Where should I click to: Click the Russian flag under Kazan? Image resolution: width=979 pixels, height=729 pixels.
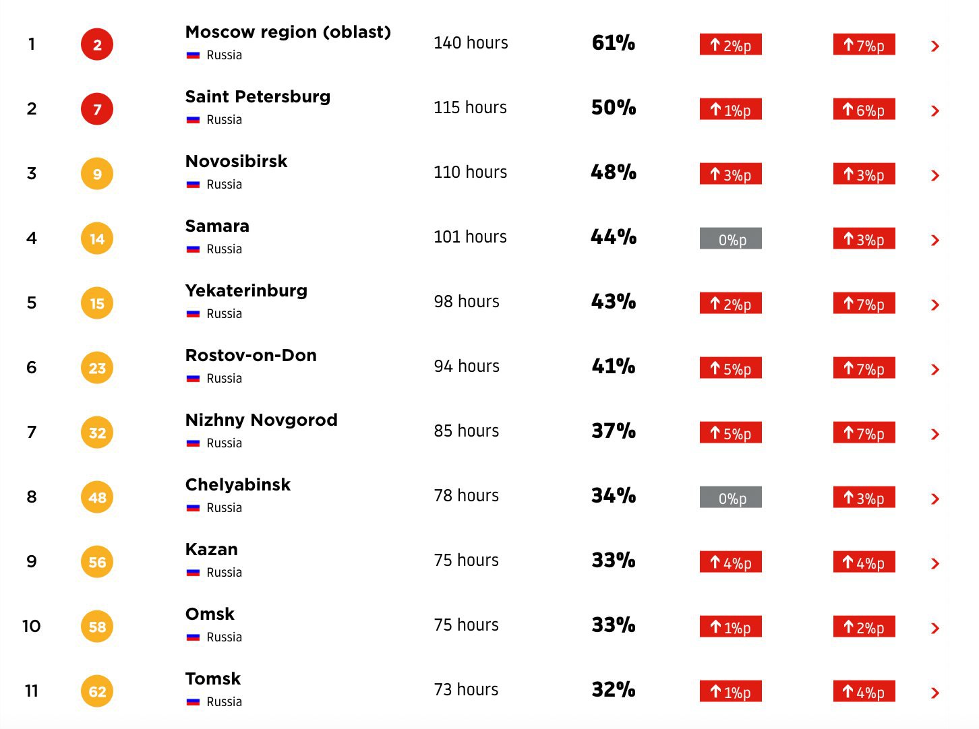194,573
